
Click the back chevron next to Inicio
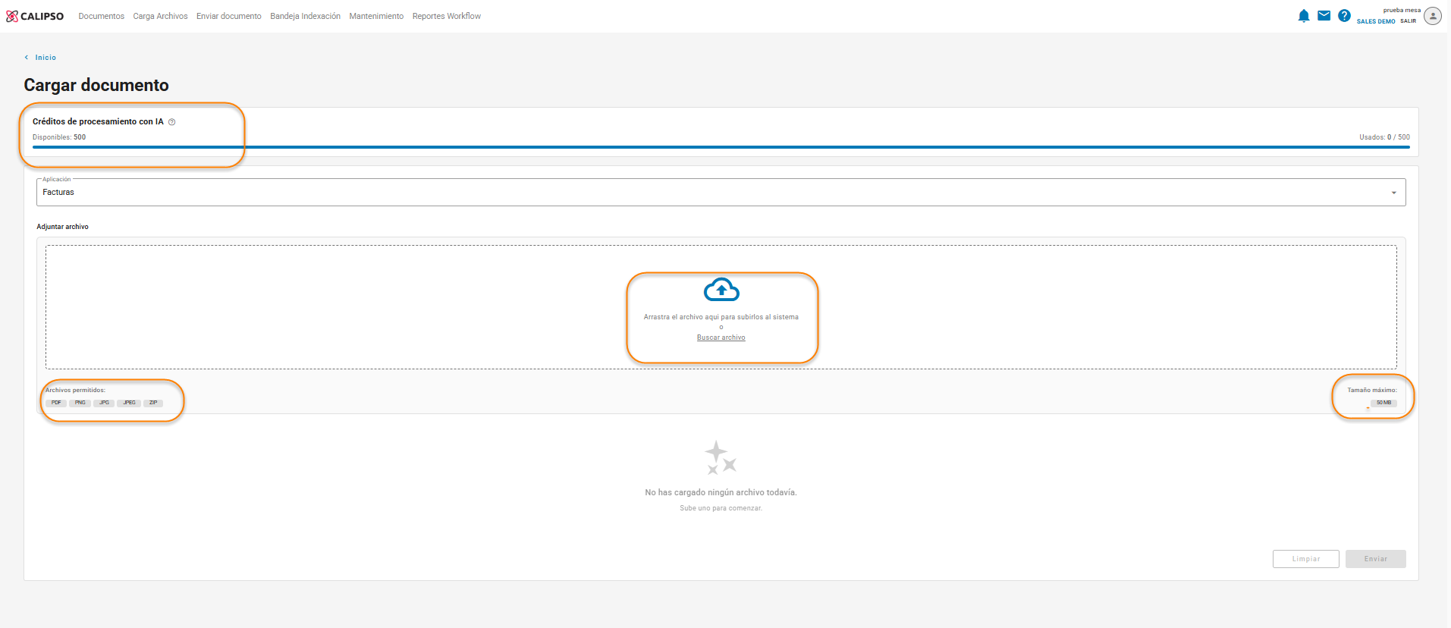(x=27, y=58)
